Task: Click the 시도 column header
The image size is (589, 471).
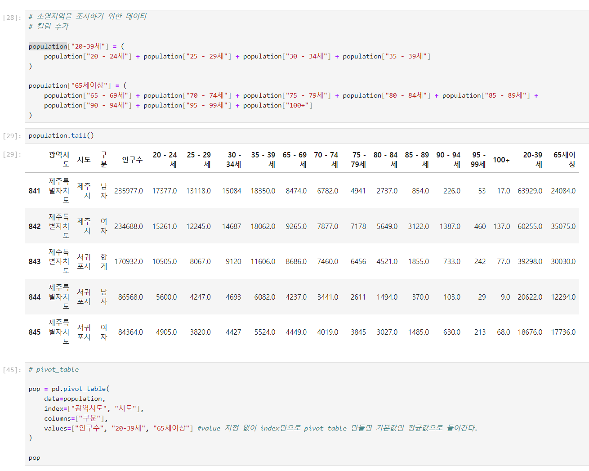Action: click(x=84, y=160)
